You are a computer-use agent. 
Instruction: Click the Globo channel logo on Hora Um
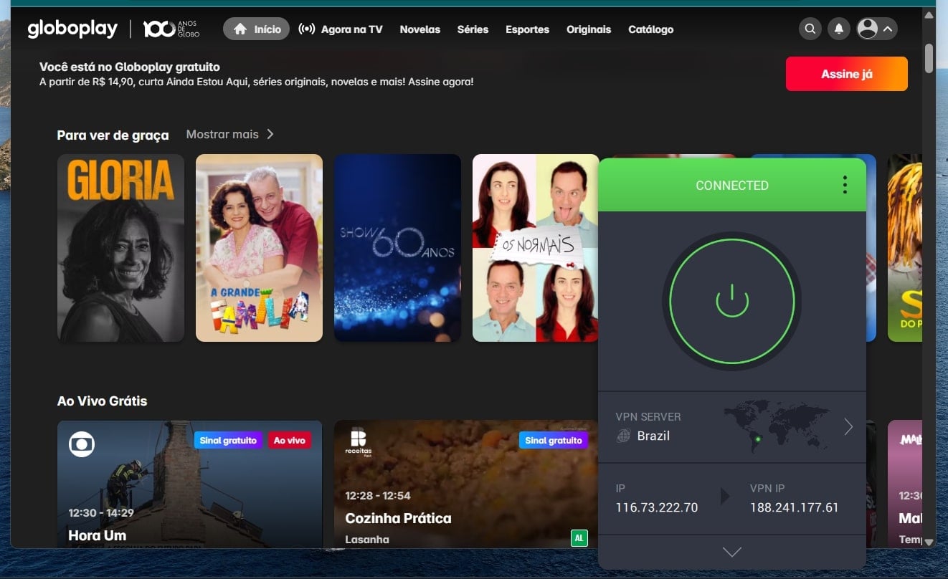[82, 444]
